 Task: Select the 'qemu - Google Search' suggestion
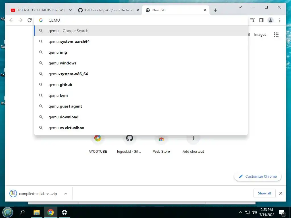[141, 31]
